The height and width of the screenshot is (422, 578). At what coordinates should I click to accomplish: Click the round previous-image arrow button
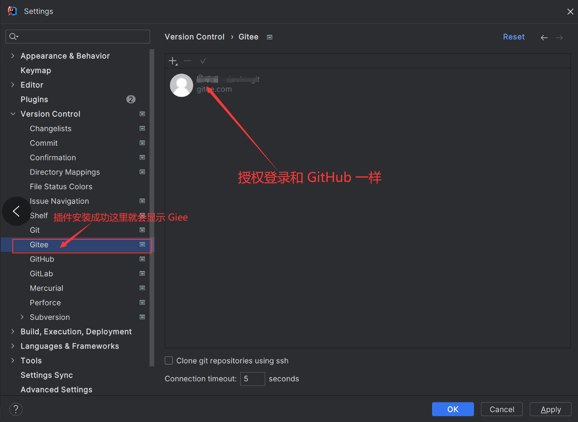16,211
